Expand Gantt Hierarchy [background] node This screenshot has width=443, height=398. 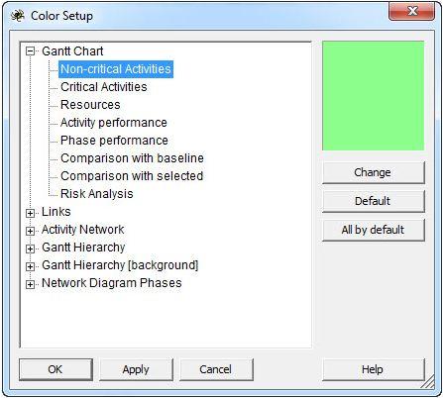point(30,266)
